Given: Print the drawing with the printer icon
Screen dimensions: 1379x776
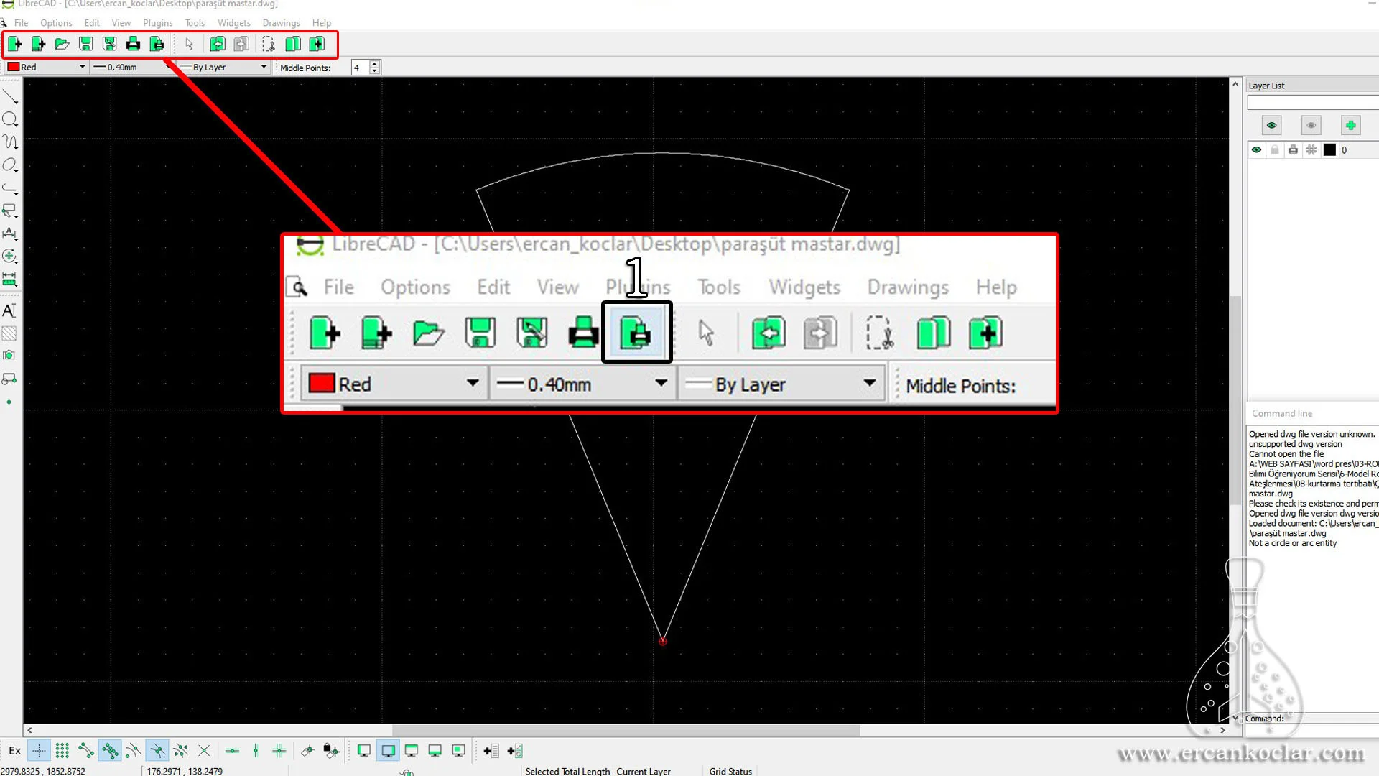Looking at the screenshot, I should [133, 45].
